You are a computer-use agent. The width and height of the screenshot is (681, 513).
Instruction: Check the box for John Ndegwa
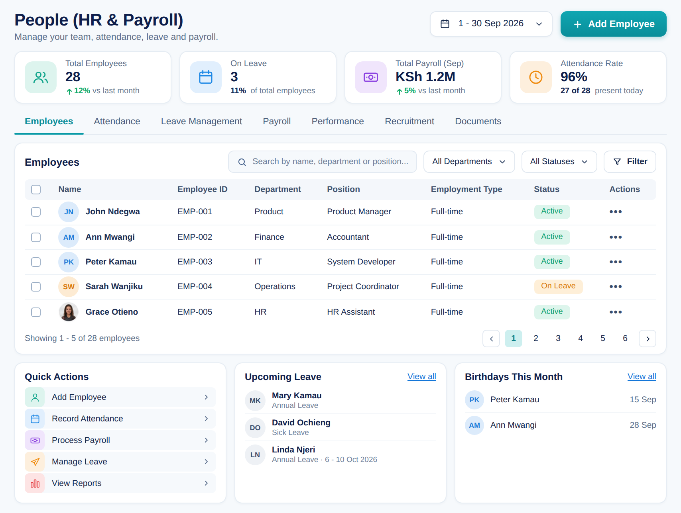pos(36,212)
